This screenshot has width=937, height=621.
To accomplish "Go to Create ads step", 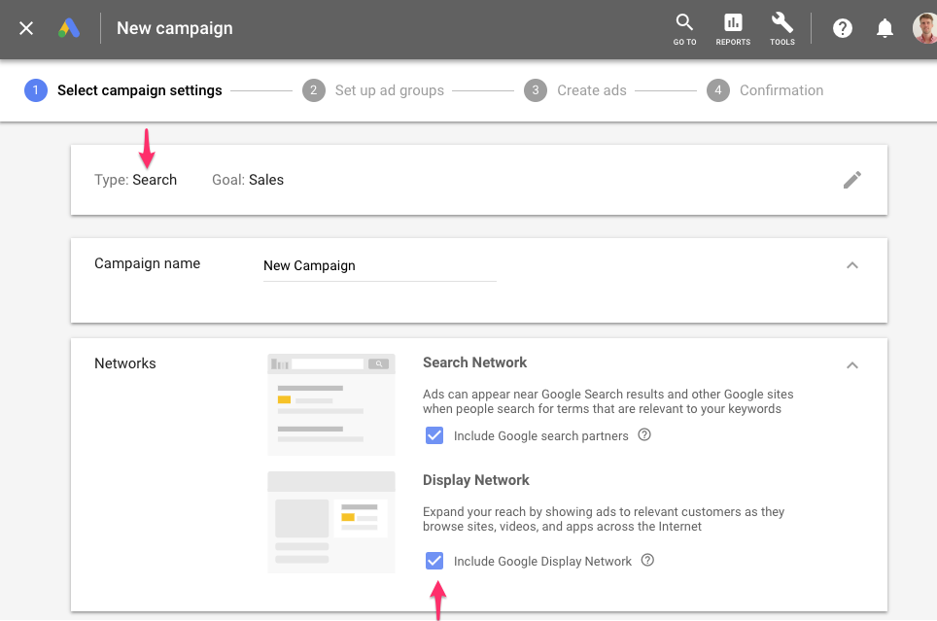I will pos(575,90).
